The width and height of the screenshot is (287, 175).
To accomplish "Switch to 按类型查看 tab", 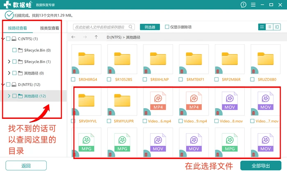I will [50, 28].
